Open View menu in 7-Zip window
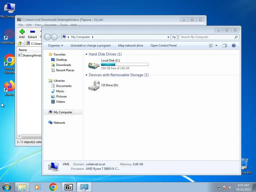 (x=38, y=25)
